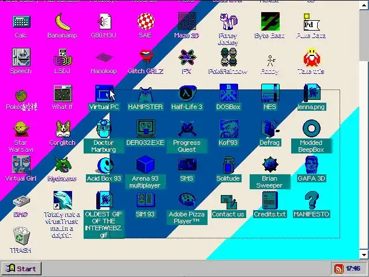Open Puke Data Pd icon
The image size is (369, 277).
click(x=311, y=21)
